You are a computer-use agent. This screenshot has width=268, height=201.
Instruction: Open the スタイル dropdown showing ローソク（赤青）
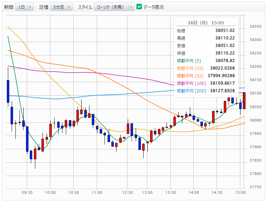pos(114,7)
